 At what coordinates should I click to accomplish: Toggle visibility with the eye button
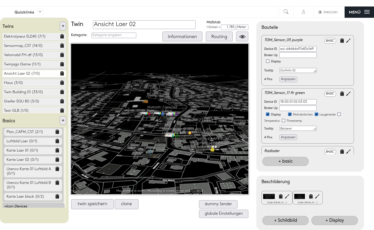point(242,37)
